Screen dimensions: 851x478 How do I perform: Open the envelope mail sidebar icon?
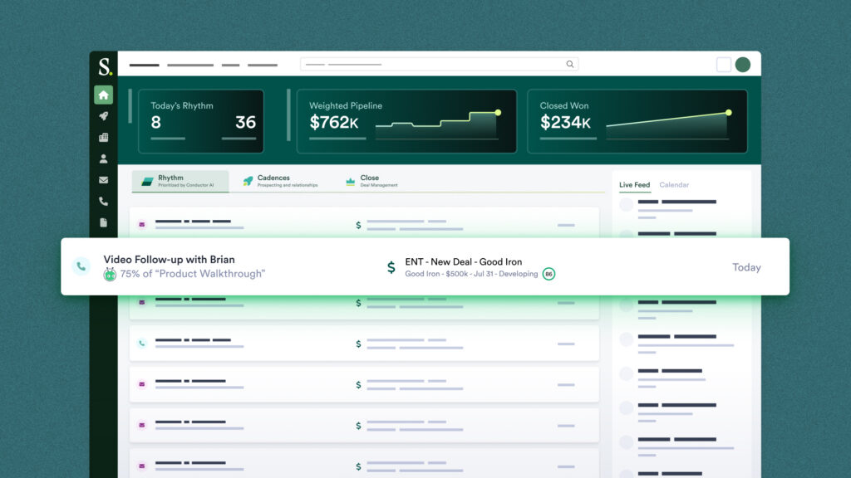pos(103,180)
